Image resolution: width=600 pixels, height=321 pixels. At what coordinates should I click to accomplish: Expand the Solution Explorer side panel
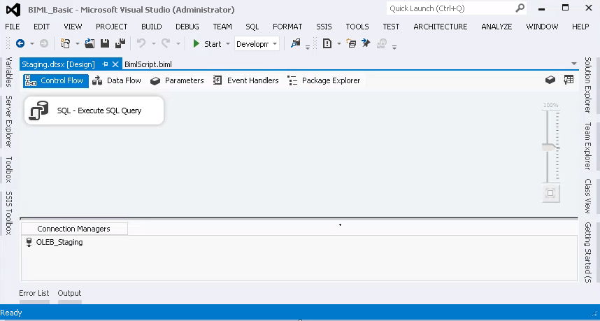(587, 85)
